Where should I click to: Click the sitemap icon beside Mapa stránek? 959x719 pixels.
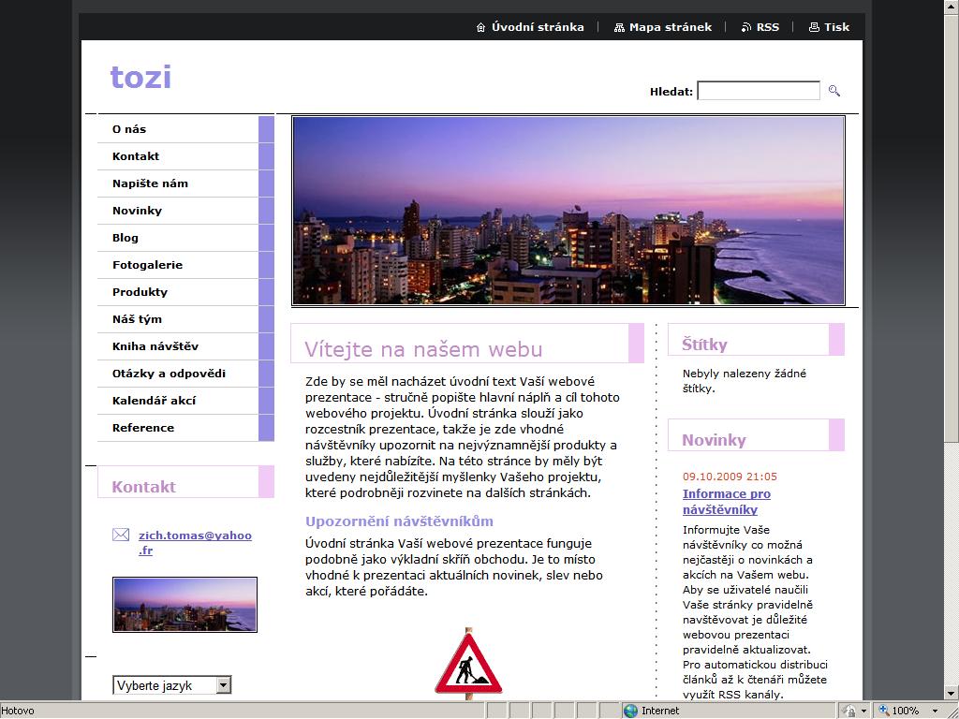click(x=619, y=27)
